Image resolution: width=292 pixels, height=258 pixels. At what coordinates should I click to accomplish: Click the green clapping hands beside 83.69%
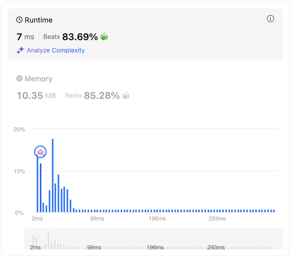104,37
